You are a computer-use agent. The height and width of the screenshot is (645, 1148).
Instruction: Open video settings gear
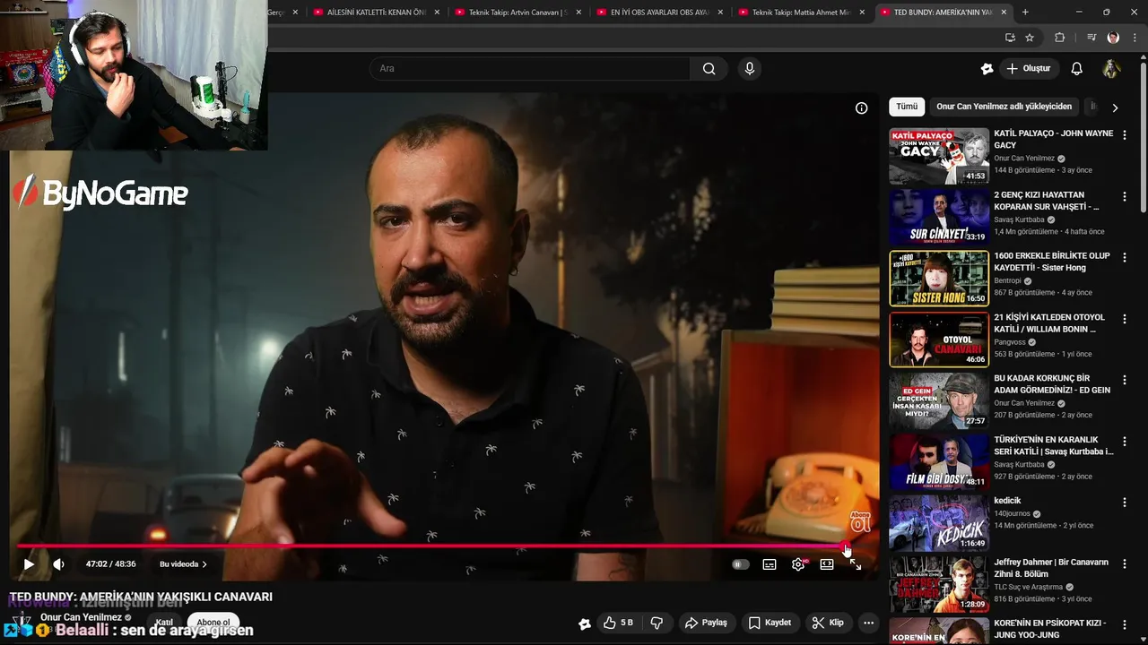point(798,564)
